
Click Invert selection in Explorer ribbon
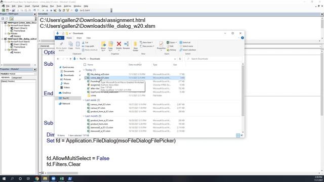pyautogui.click(x=188, y=50)
